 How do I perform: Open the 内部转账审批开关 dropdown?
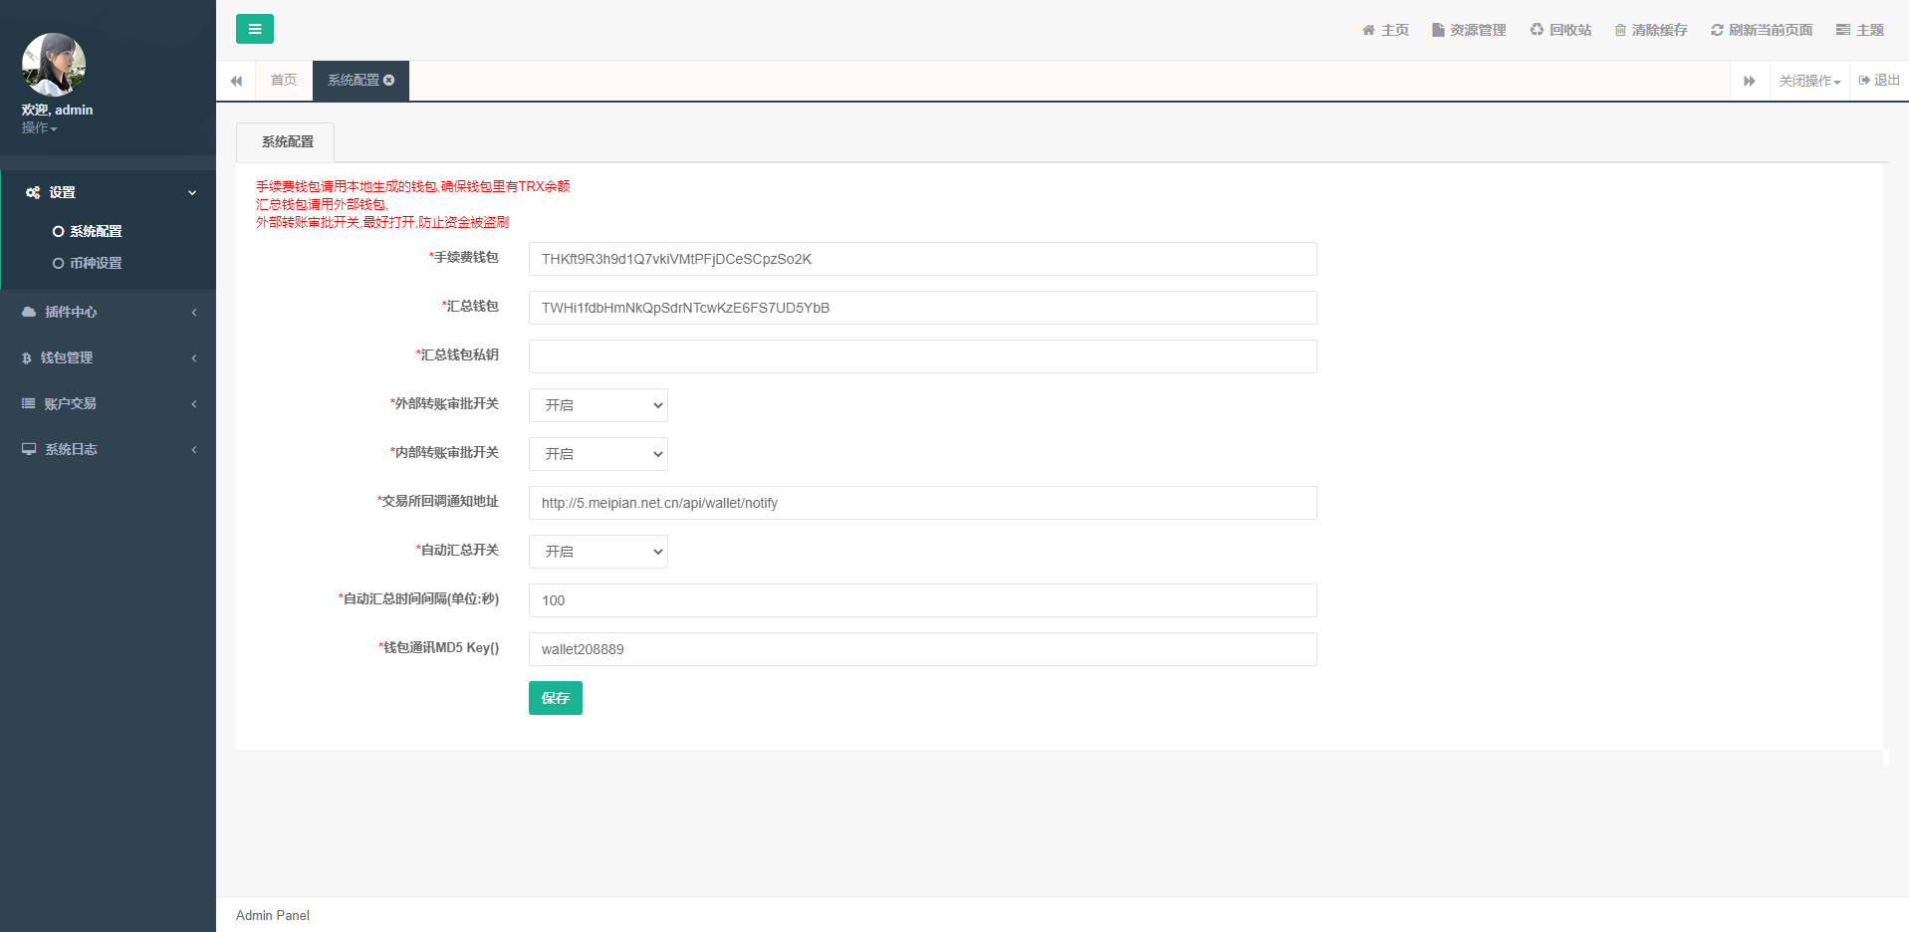click(x=597, y=454)
